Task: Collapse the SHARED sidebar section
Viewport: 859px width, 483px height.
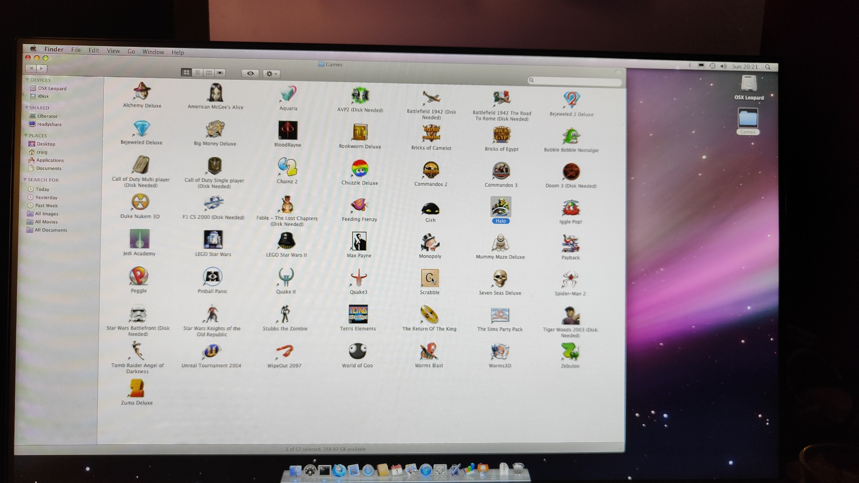Action: click(27, 107)
